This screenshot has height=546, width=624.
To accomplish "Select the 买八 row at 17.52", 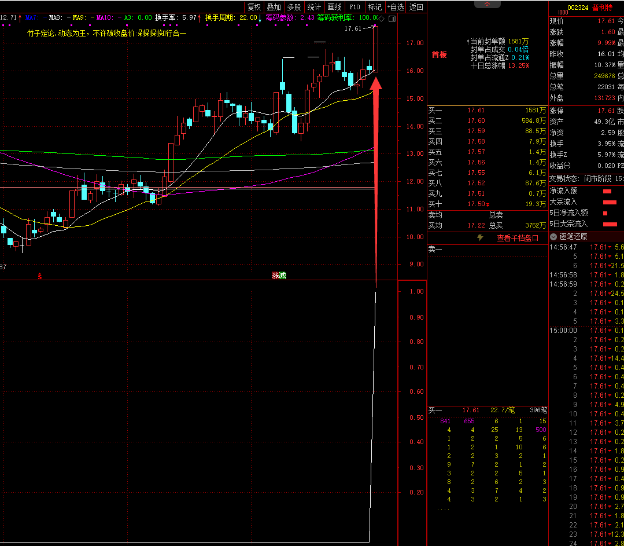I will tap(487, 183).
